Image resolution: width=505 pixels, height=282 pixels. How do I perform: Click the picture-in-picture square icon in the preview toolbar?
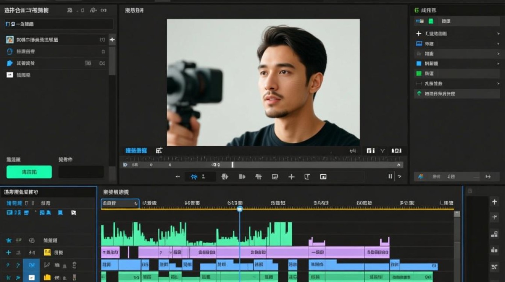coord(323,176)
